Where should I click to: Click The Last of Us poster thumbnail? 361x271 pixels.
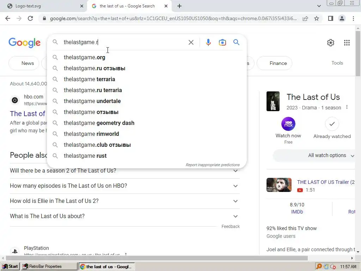273,101
